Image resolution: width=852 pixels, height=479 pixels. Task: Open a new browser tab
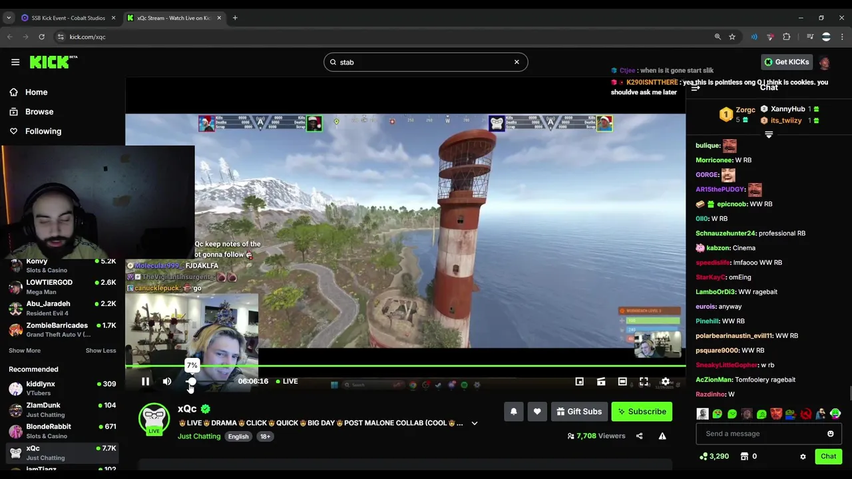[x=235, y=18]
